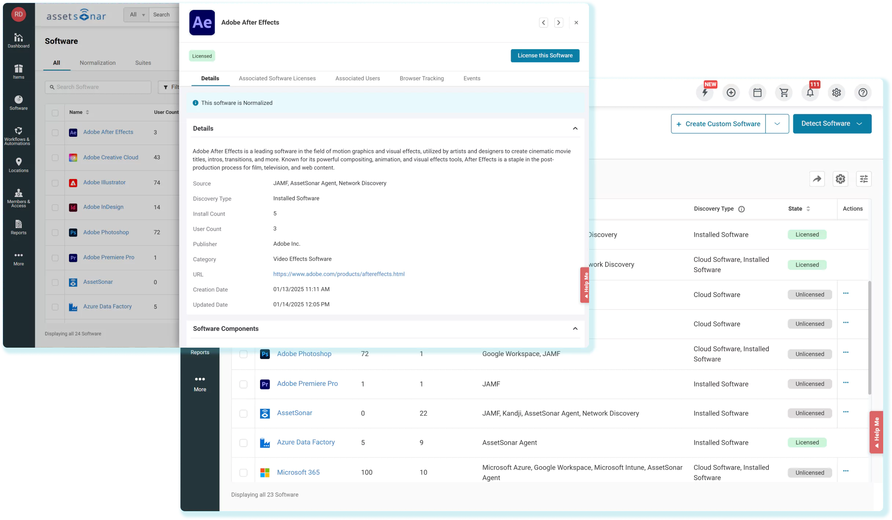Open Adobe Illustrator link in list
This screenshot has width=892, height=520.
[104, 182]
